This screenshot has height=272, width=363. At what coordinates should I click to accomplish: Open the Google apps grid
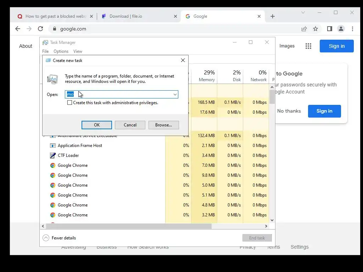[308, 46]
